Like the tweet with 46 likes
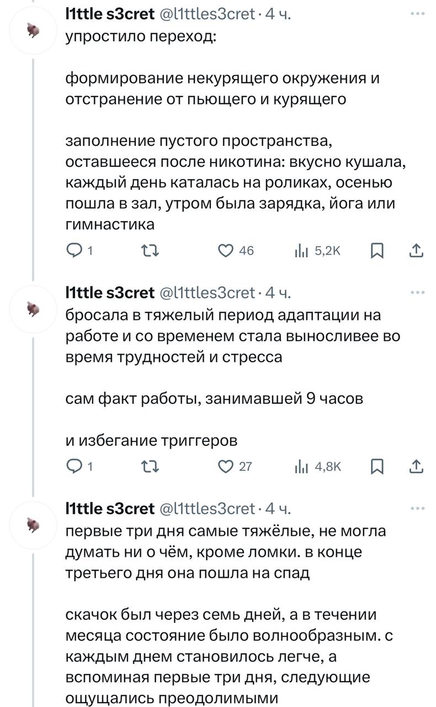Image resolution: width=436 pixels, height=707 pixels. [x=225, y=251]
